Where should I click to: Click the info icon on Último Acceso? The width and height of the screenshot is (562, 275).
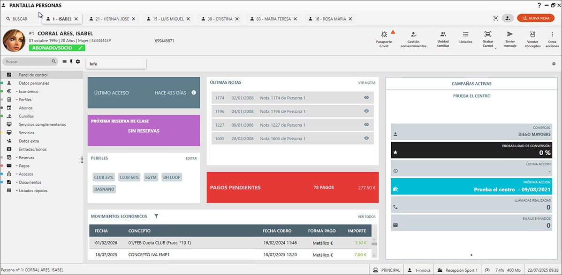(194, 93)
